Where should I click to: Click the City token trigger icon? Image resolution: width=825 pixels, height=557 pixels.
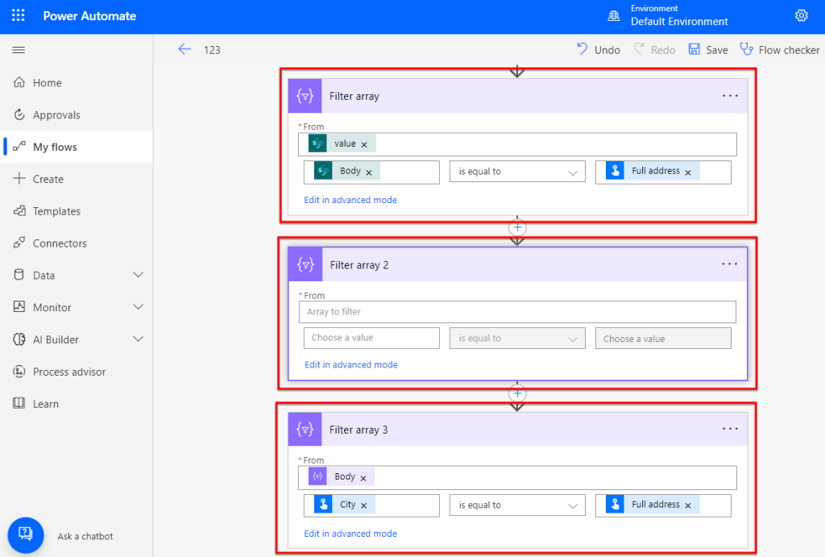[323, 504]
